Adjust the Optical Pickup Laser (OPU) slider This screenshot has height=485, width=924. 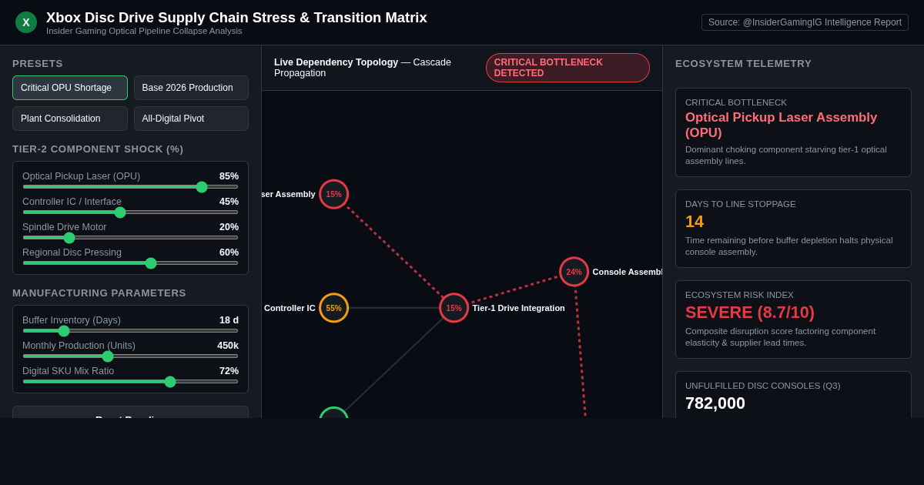click(130, 186)
